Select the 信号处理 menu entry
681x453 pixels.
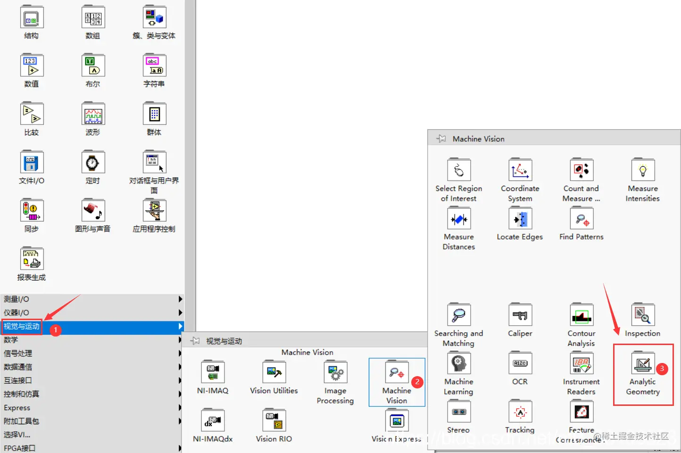tap(92, 353)
